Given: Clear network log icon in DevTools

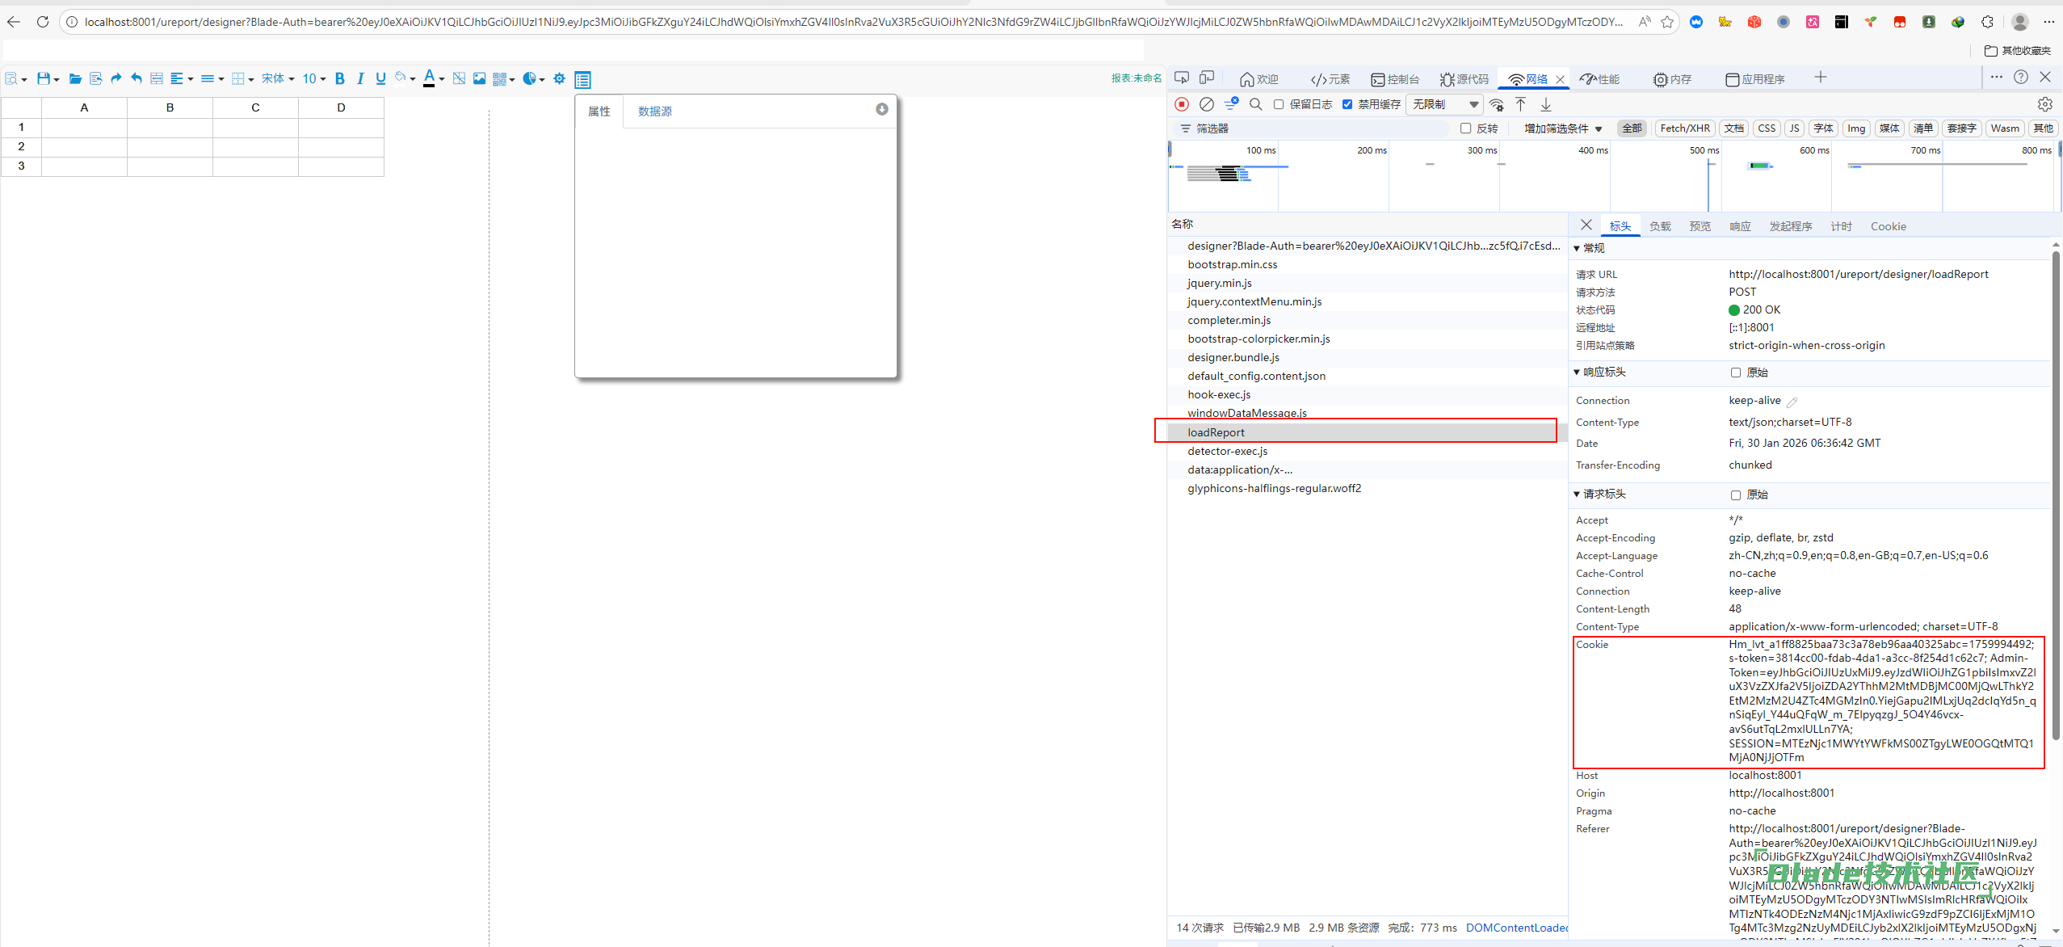Looking at the screenshot, I should coord(1207,104).
